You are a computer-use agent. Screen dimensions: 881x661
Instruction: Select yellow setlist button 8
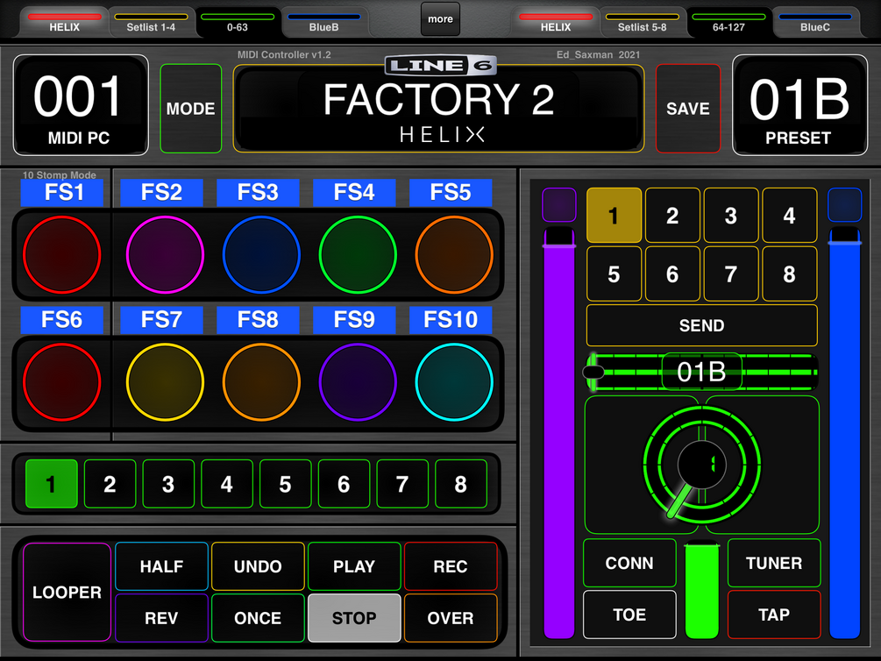(790, 274)
